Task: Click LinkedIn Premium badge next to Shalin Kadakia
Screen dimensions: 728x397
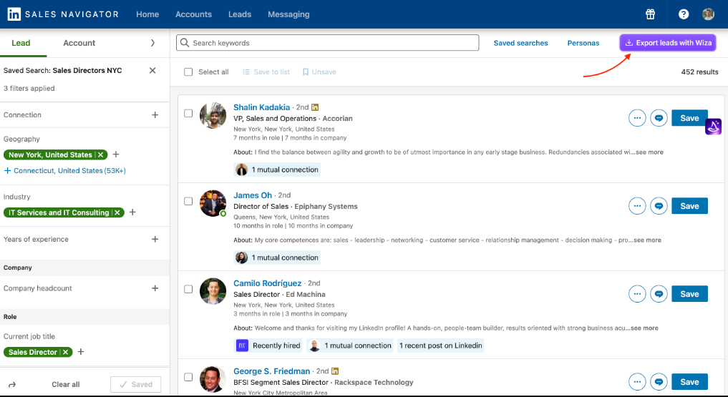Action: coord(315,107)
